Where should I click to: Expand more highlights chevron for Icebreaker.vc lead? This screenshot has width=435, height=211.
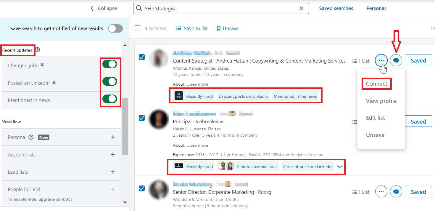(x=340, y=167)
